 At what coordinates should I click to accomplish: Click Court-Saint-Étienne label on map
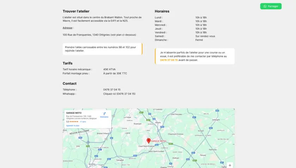coord(146,146)
